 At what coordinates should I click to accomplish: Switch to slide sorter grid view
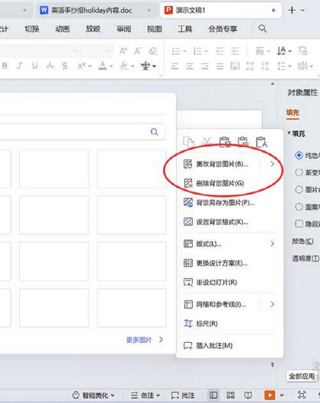pos(230,395)
